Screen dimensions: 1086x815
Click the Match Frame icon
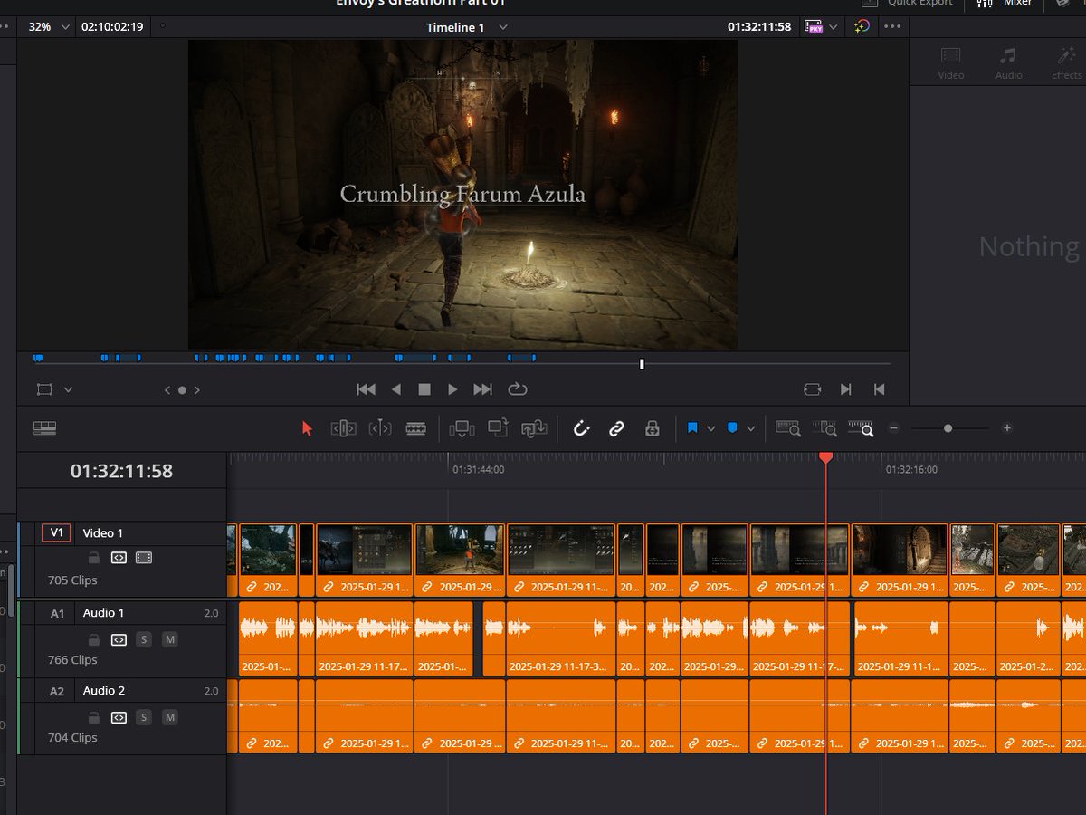[x=812, y=389]
